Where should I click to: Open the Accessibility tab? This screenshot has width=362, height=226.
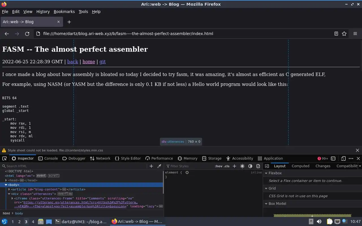click(x=240, y=158)
